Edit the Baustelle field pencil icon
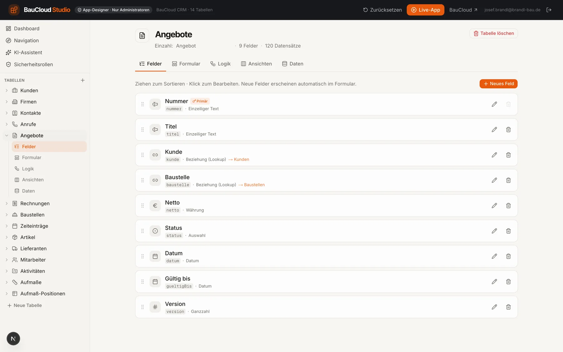 click(x=494, y=180)
